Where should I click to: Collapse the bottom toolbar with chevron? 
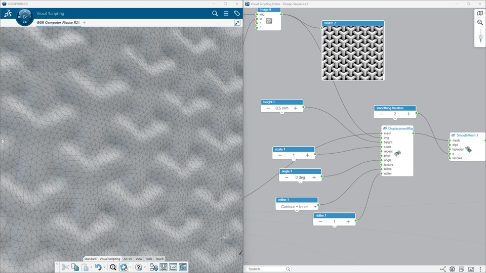57,264
